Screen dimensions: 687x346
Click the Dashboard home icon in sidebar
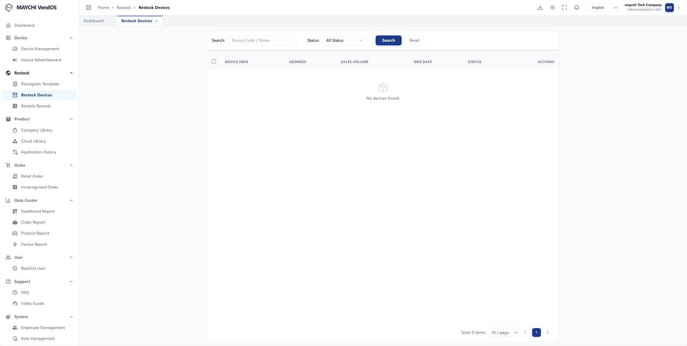pos(8,25)
